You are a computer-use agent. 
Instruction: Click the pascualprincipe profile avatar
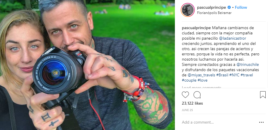click(188, 10)
